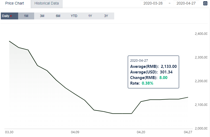The image size is (210, 137).
Task: Choose the 3M time range
Action: click(x=42, y=16)
